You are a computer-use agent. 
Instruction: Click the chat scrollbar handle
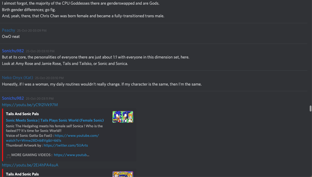coord(311,108)
